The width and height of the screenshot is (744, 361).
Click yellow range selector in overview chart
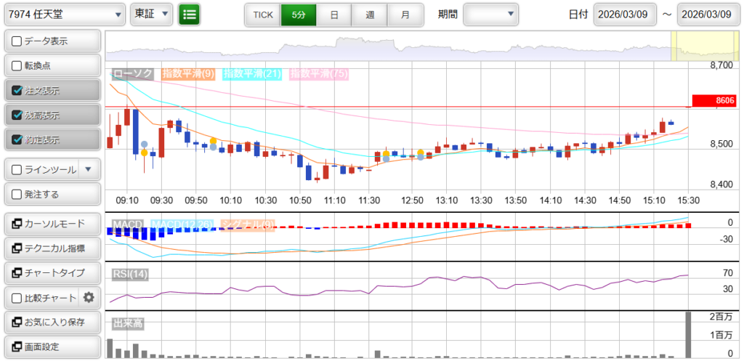[703, 47]
